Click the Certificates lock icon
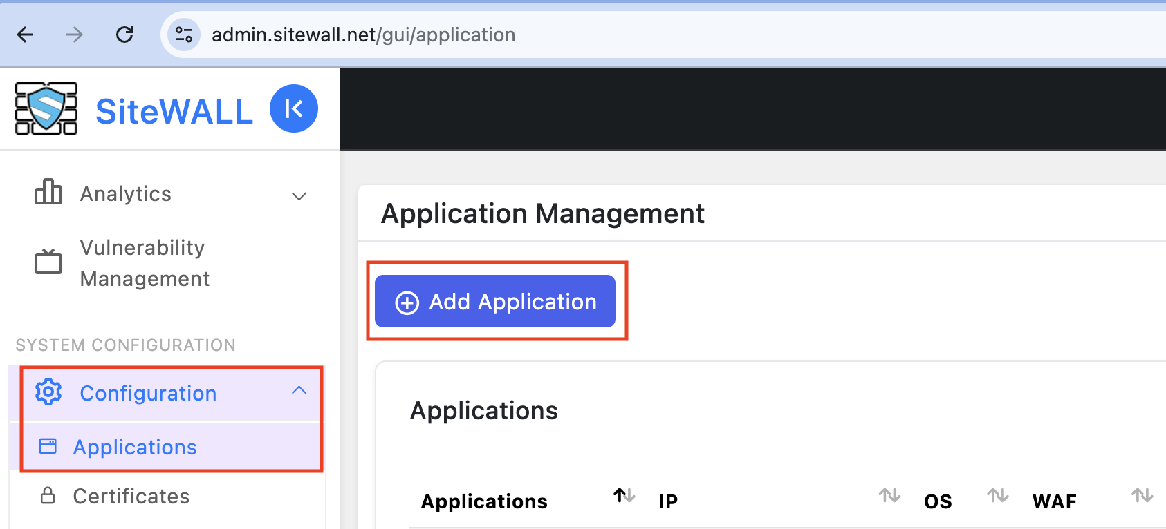 48,495
